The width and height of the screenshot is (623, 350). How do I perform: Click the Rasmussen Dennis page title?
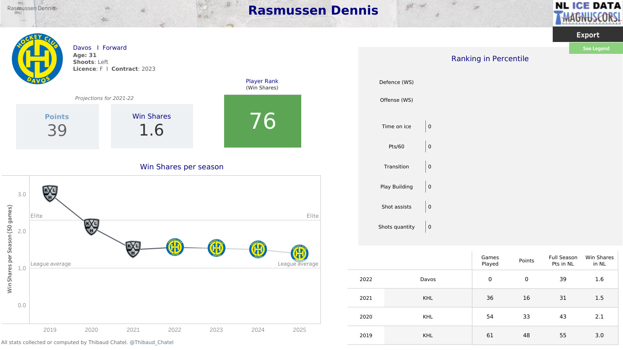pos(313,10)
